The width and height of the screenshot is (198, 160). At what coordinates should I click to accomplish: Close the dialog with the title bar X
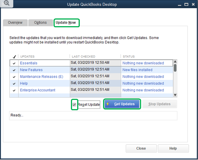click(193, 4)
